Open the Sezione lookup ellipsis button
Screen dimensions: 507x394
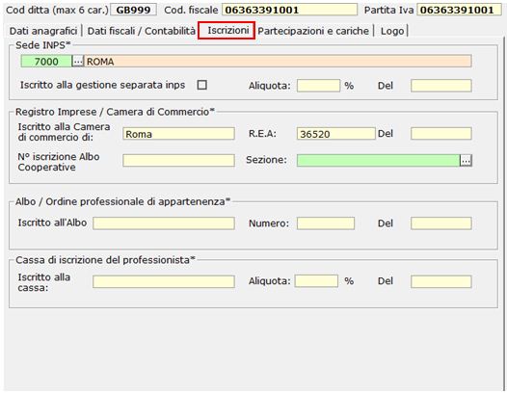(466, 160)
